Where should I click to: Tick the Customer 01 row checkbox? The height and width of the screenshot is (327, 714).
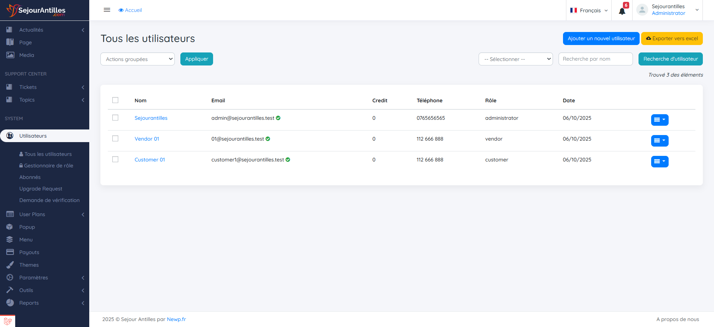click(x=115, y=159)
